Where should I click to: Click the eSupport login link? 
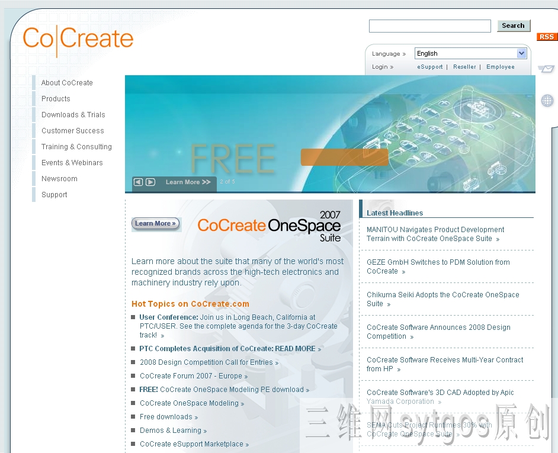click(430, 67)
